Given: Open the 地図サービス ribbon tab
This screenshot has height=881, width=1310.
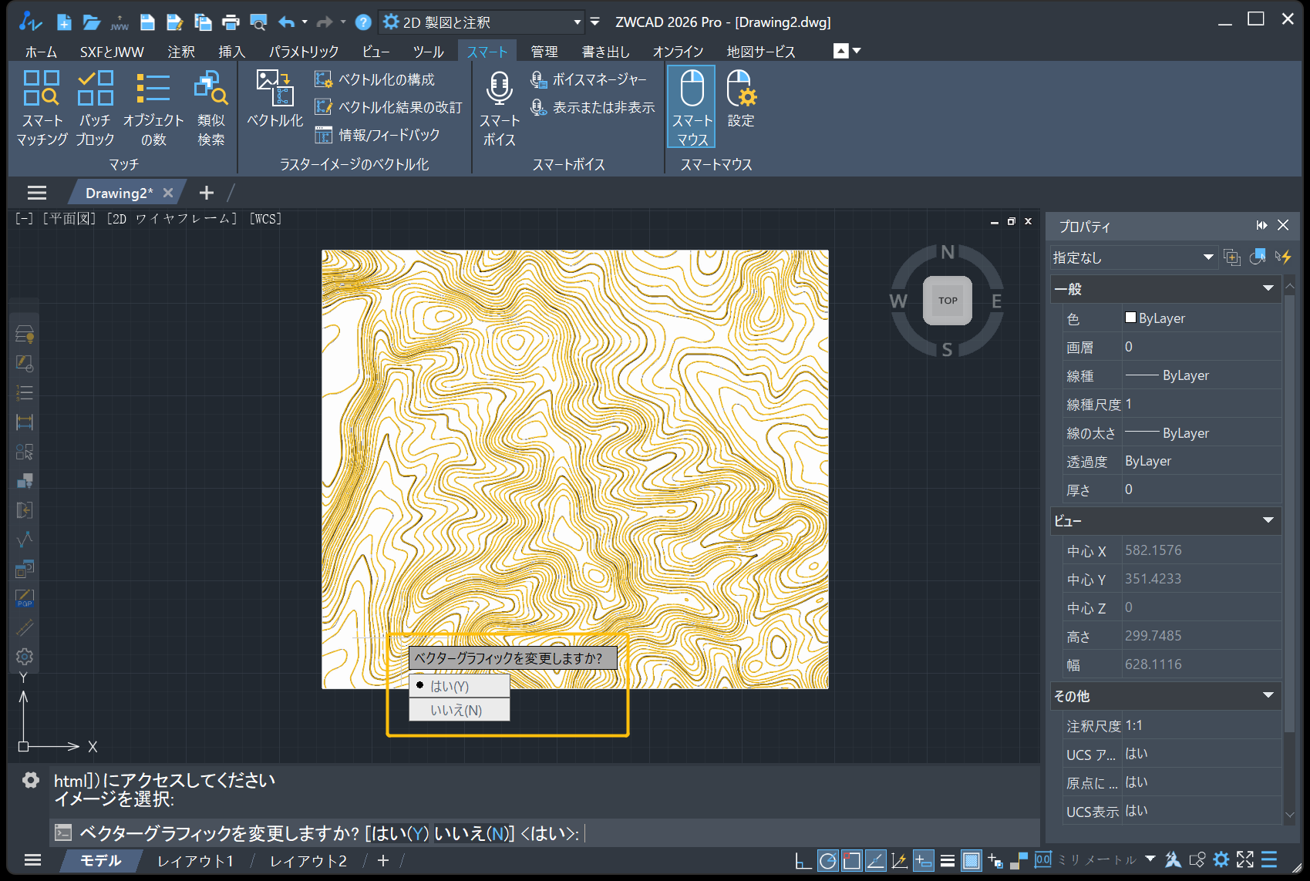Looking at the screenshot, I should tap(761, 52).
